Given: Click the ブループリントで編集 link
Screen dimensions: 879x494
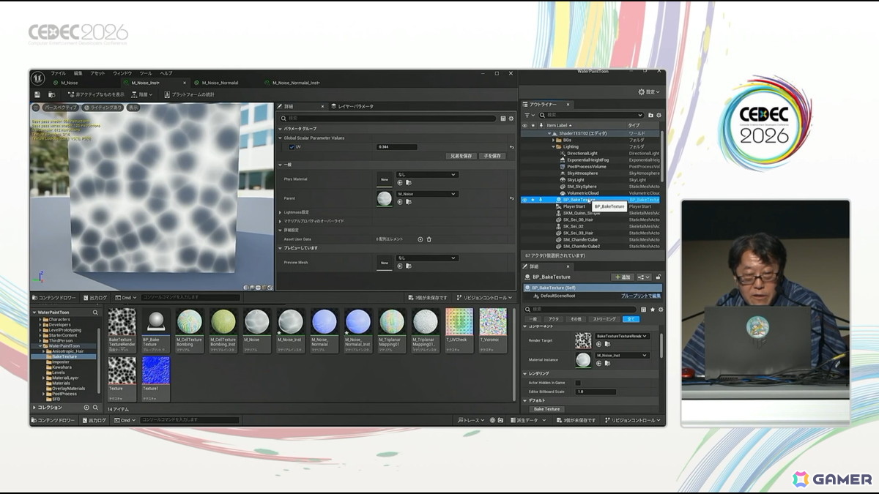Looking at the screenshot, I should point(641,296).
